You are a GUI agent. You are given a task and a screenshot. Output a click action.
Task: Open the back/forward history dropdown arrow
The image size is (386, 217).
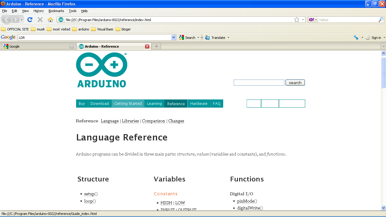(x=21, y=20)
